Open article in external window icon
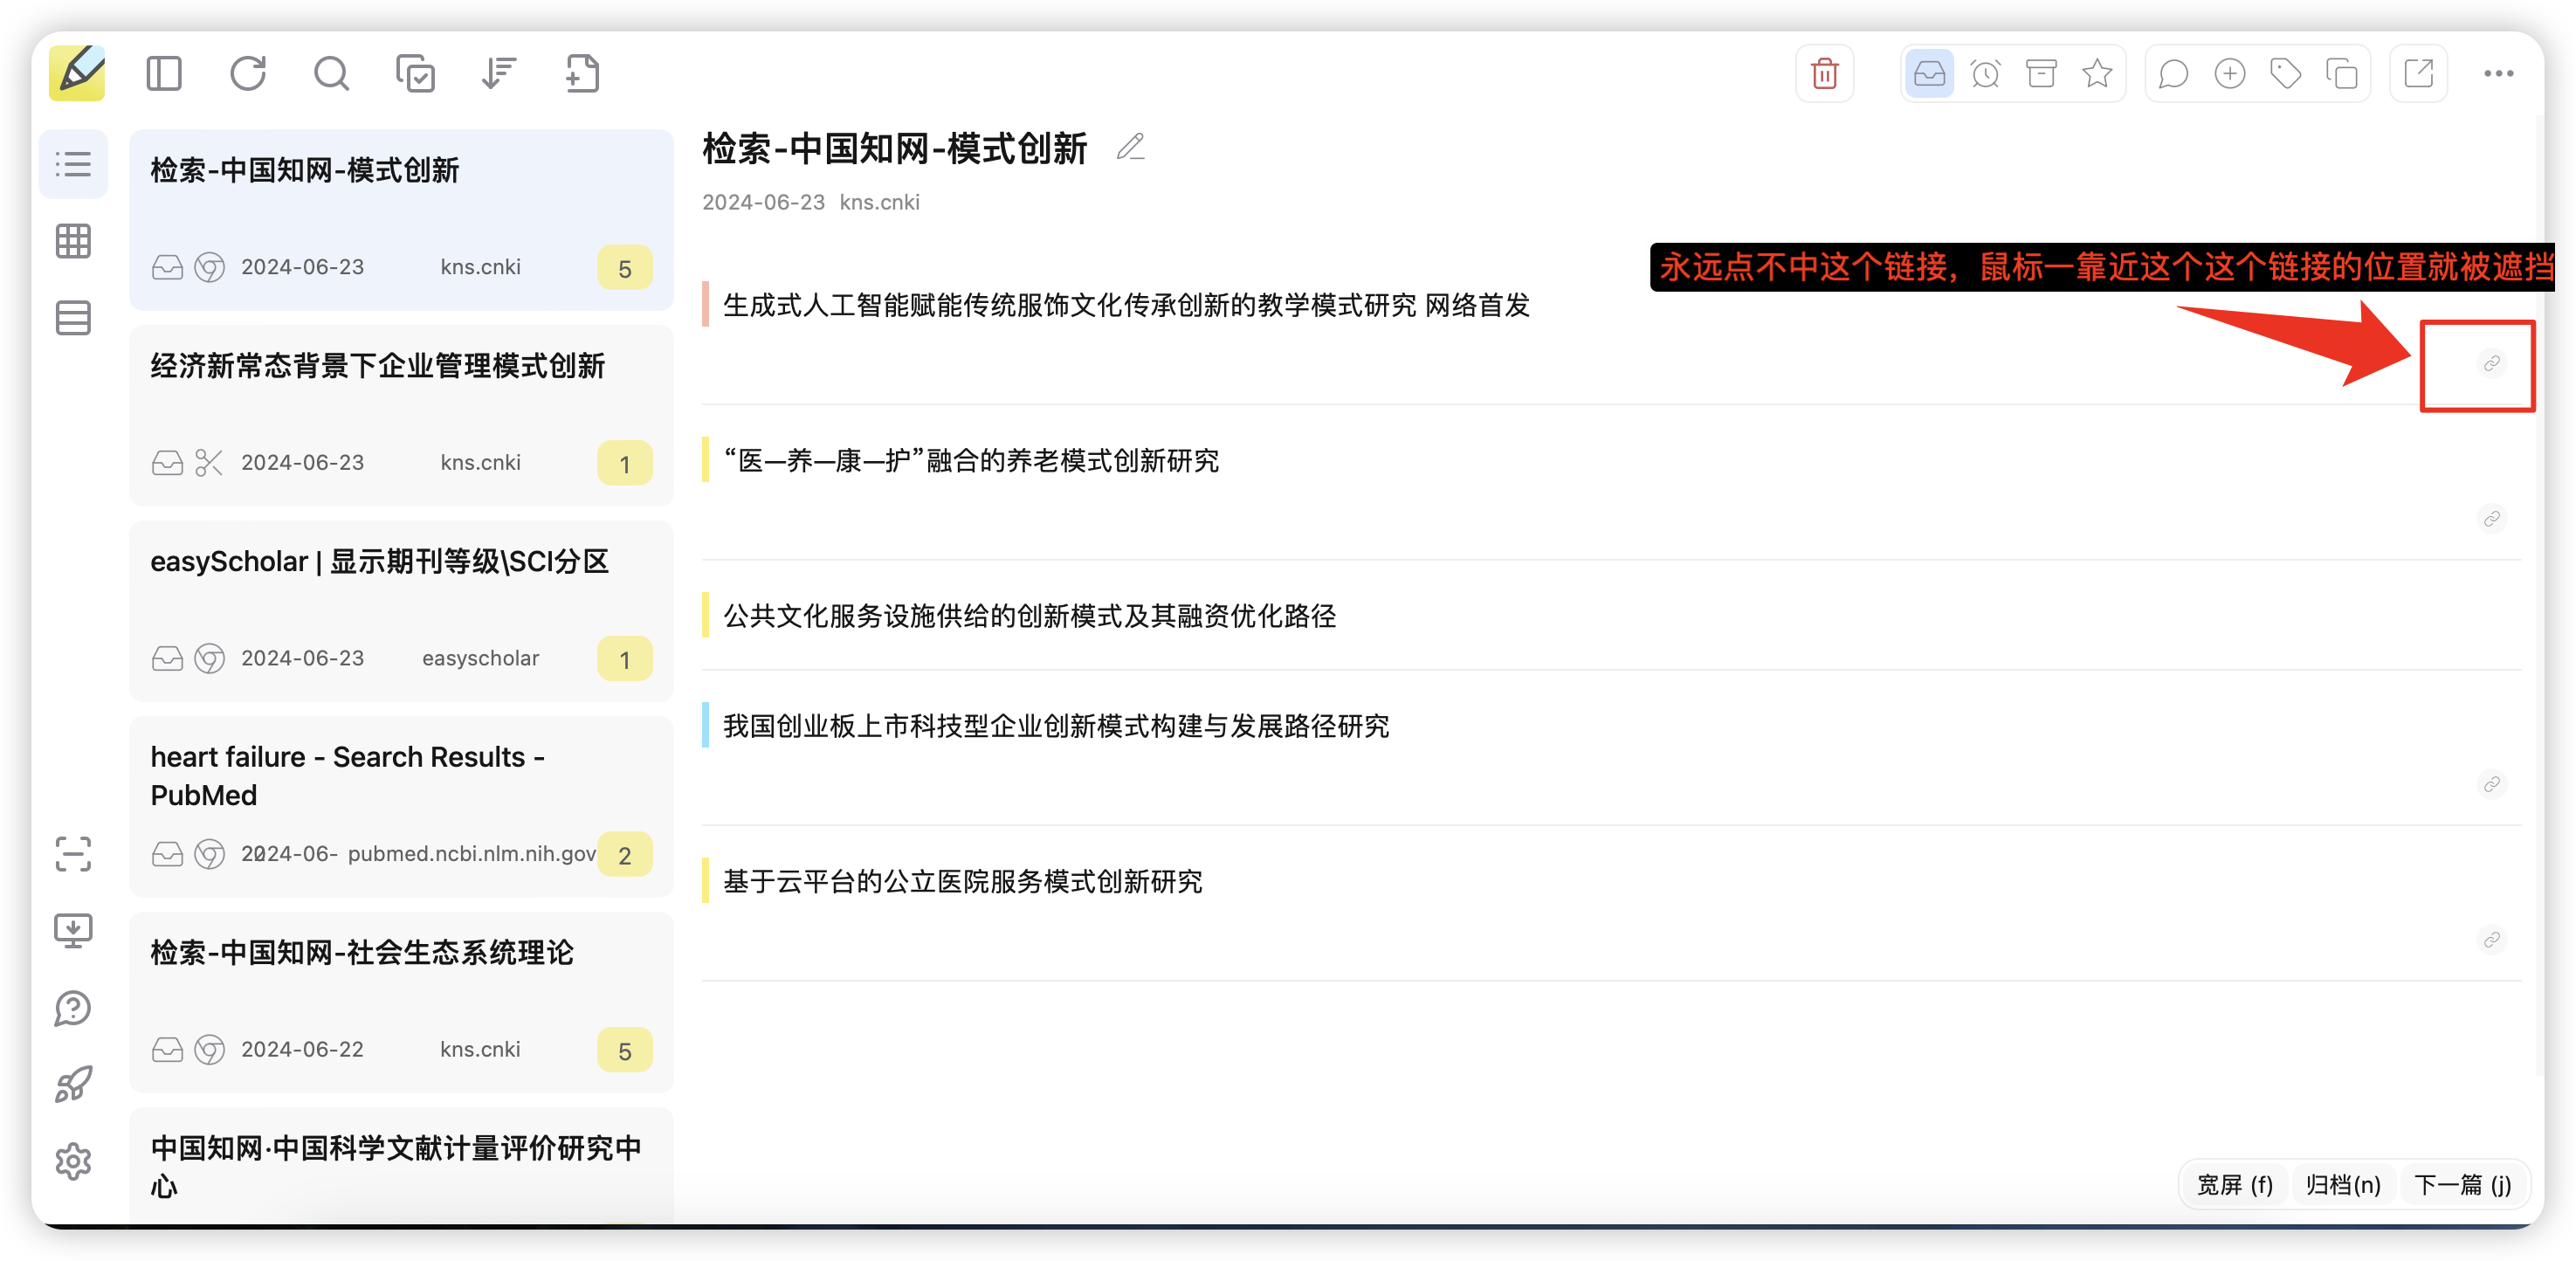2576x1261 pixels. (x=2419, y=73)
